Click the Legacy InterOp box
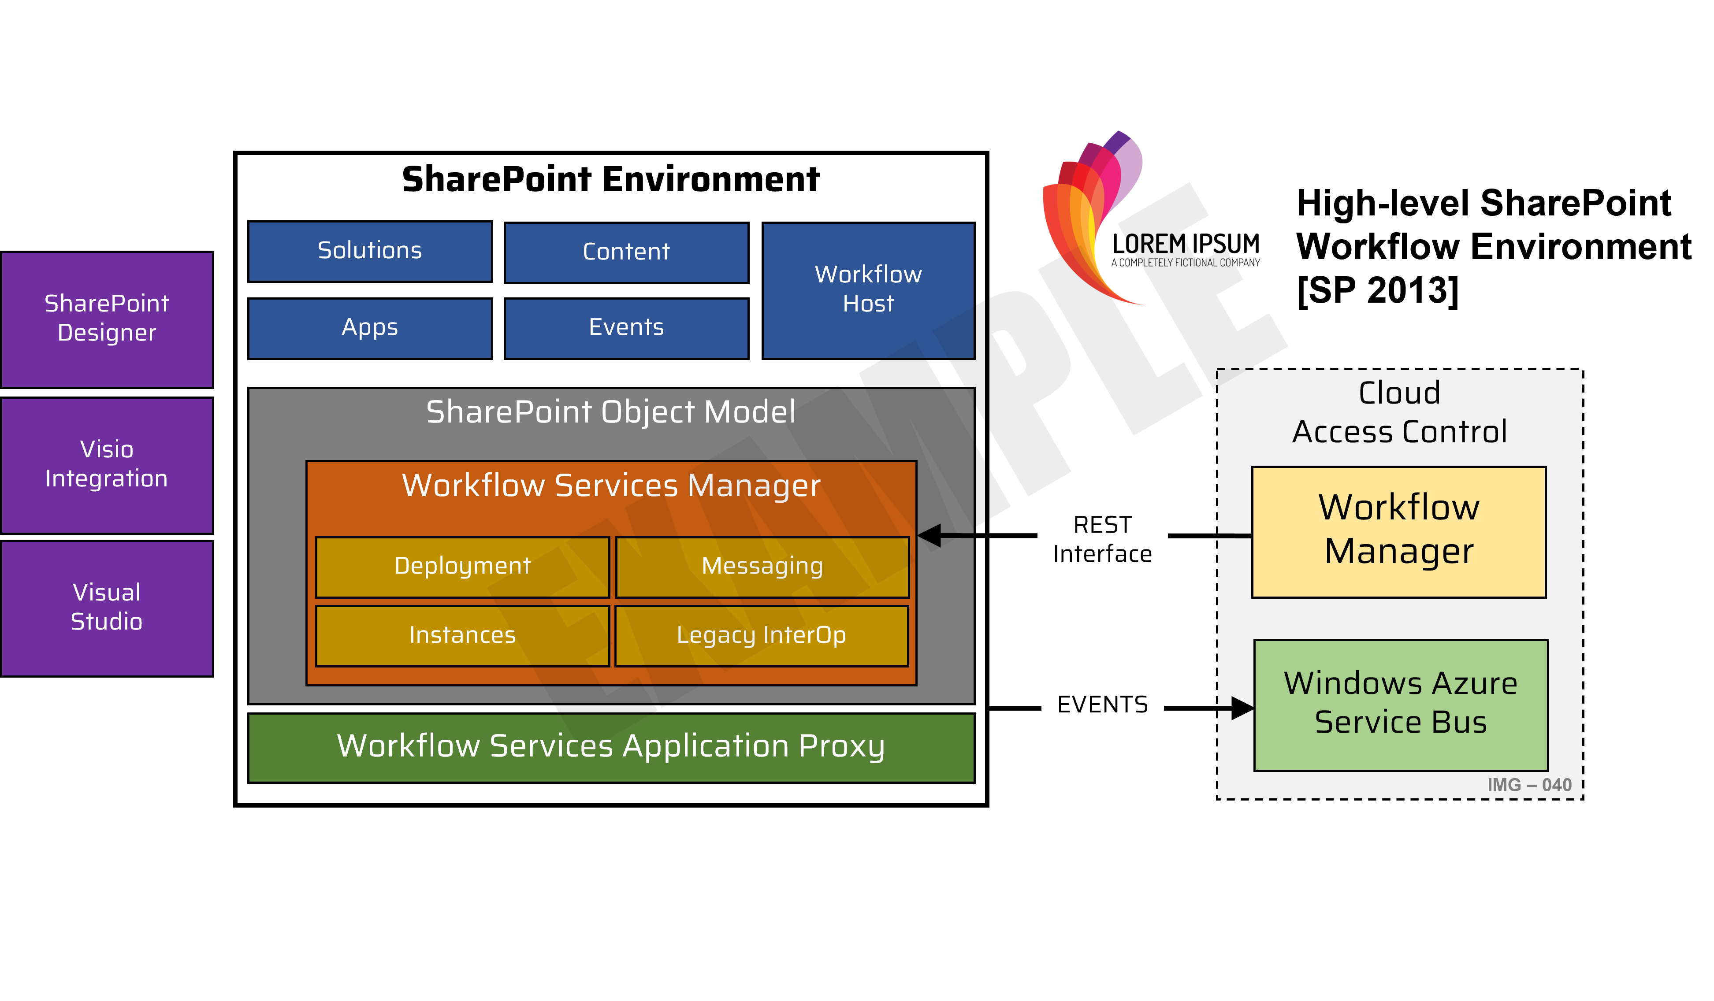The image size is (1714, 1001). click(761, 635)
